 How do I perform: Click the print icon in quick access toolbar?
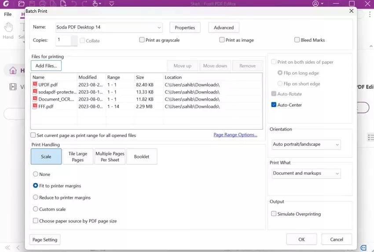coord(42,4)
